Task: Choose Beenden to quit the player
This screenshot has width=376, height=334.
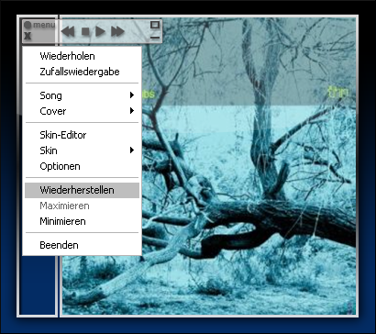Action: 82,245
